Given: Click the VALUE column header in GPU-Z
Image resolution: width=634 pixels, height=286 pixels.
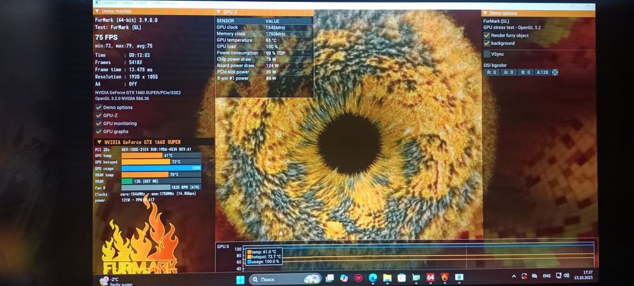Looking at the screenshot, I should 272,21.
